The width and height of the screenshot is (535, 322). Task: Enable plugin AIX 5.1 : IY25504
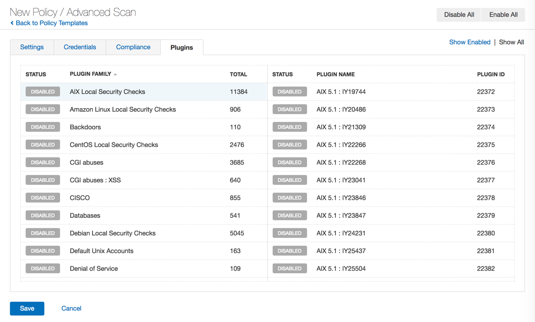[x=289, y=269]
